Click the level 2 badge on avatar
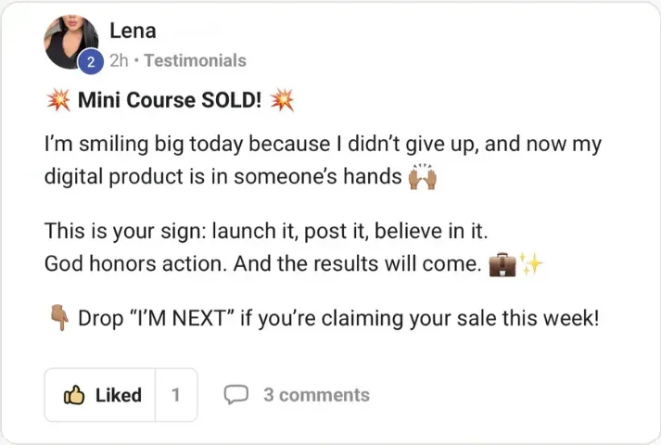Screen dimensions: 661x445 pos(91,63)
